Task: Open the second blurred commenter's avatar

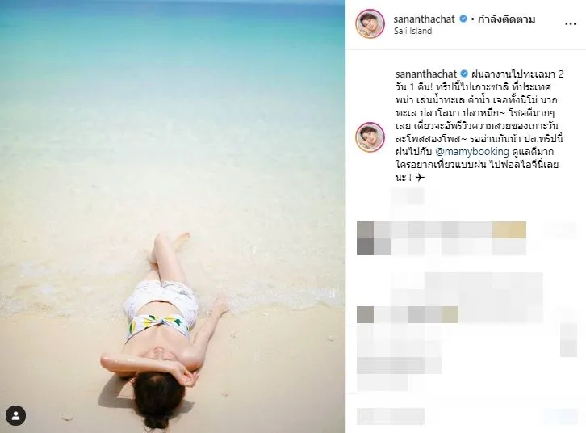Action: coord(365,314)
